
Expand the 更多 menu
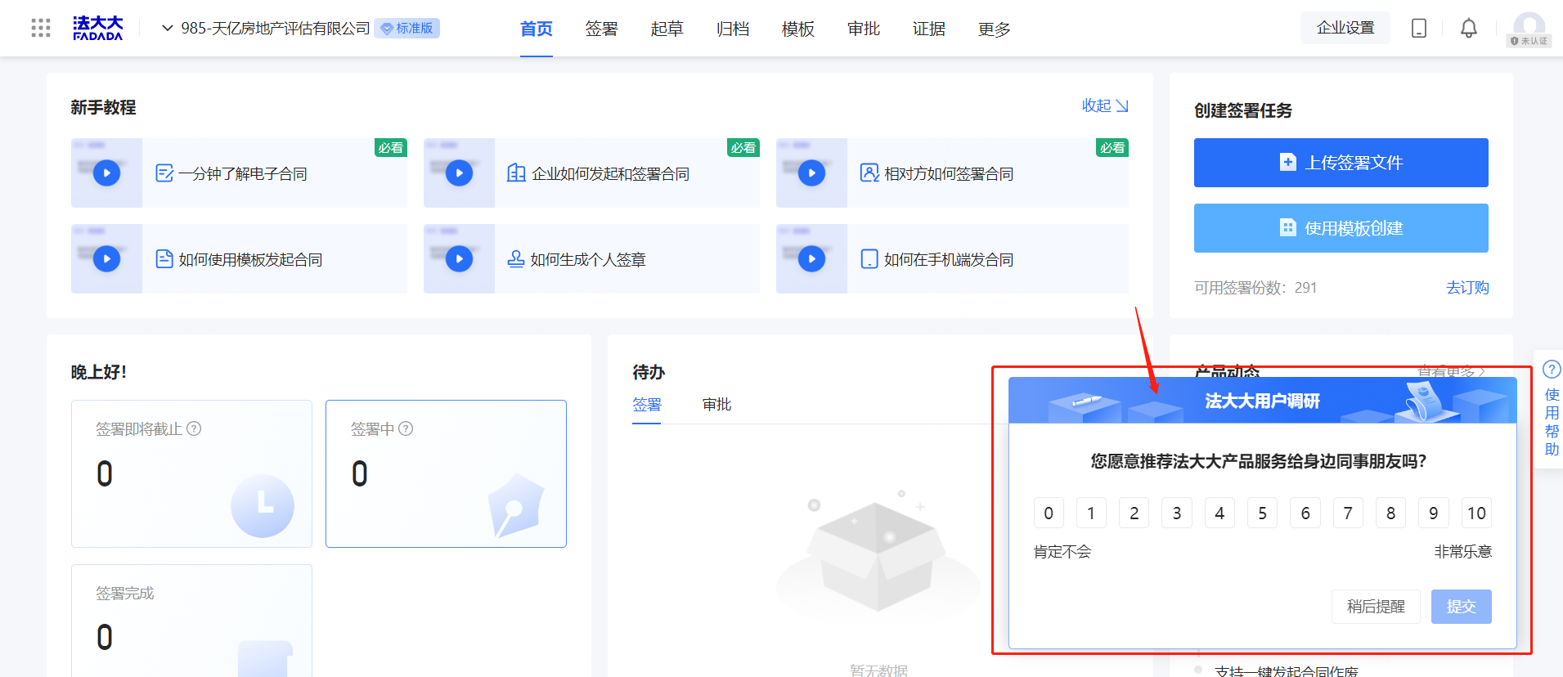pos(995,29)
